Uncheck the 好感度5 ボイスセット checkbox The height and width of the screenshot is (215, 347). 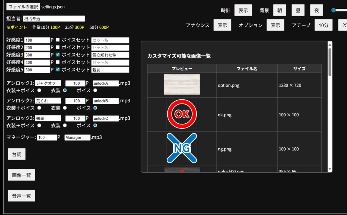click(58, 70)
